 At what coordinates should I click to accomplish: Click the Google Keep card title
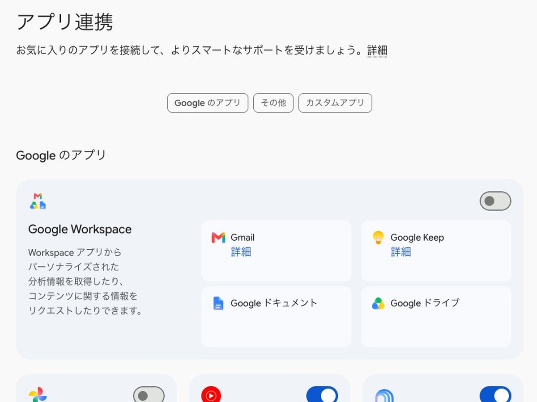coord(417,238)
